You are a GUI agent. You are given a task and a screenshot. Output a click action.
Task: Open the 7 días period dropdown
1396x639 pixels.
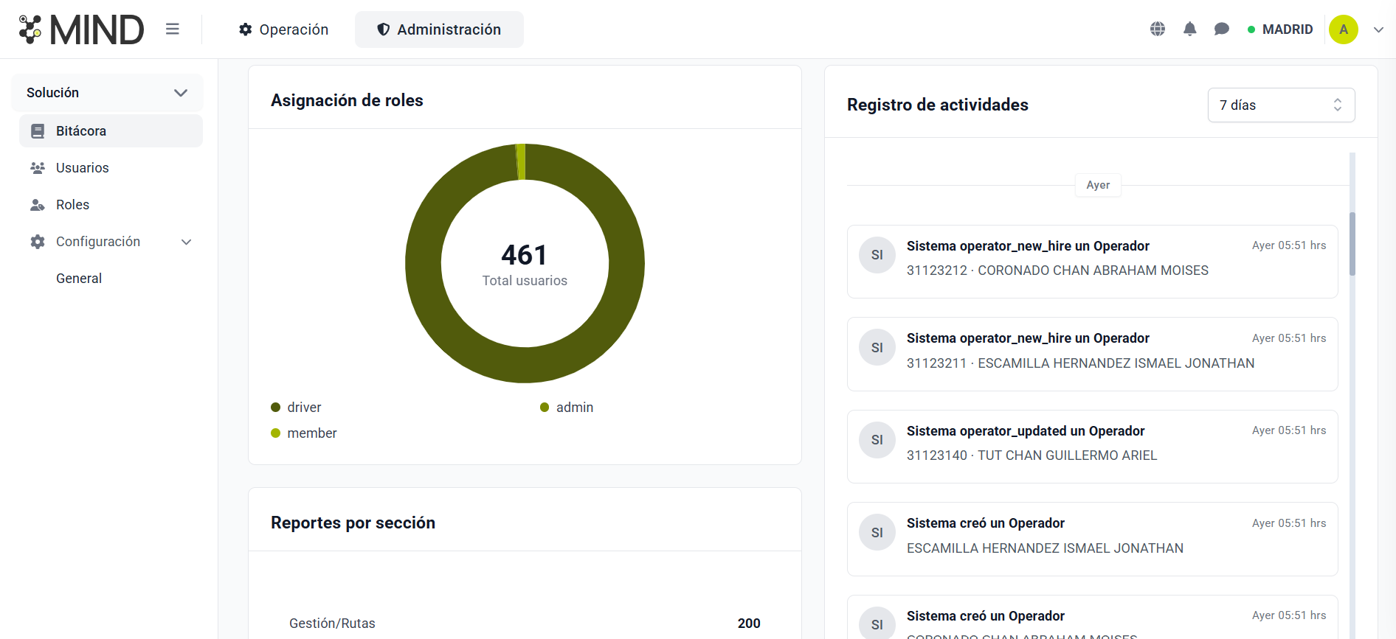1281,105
